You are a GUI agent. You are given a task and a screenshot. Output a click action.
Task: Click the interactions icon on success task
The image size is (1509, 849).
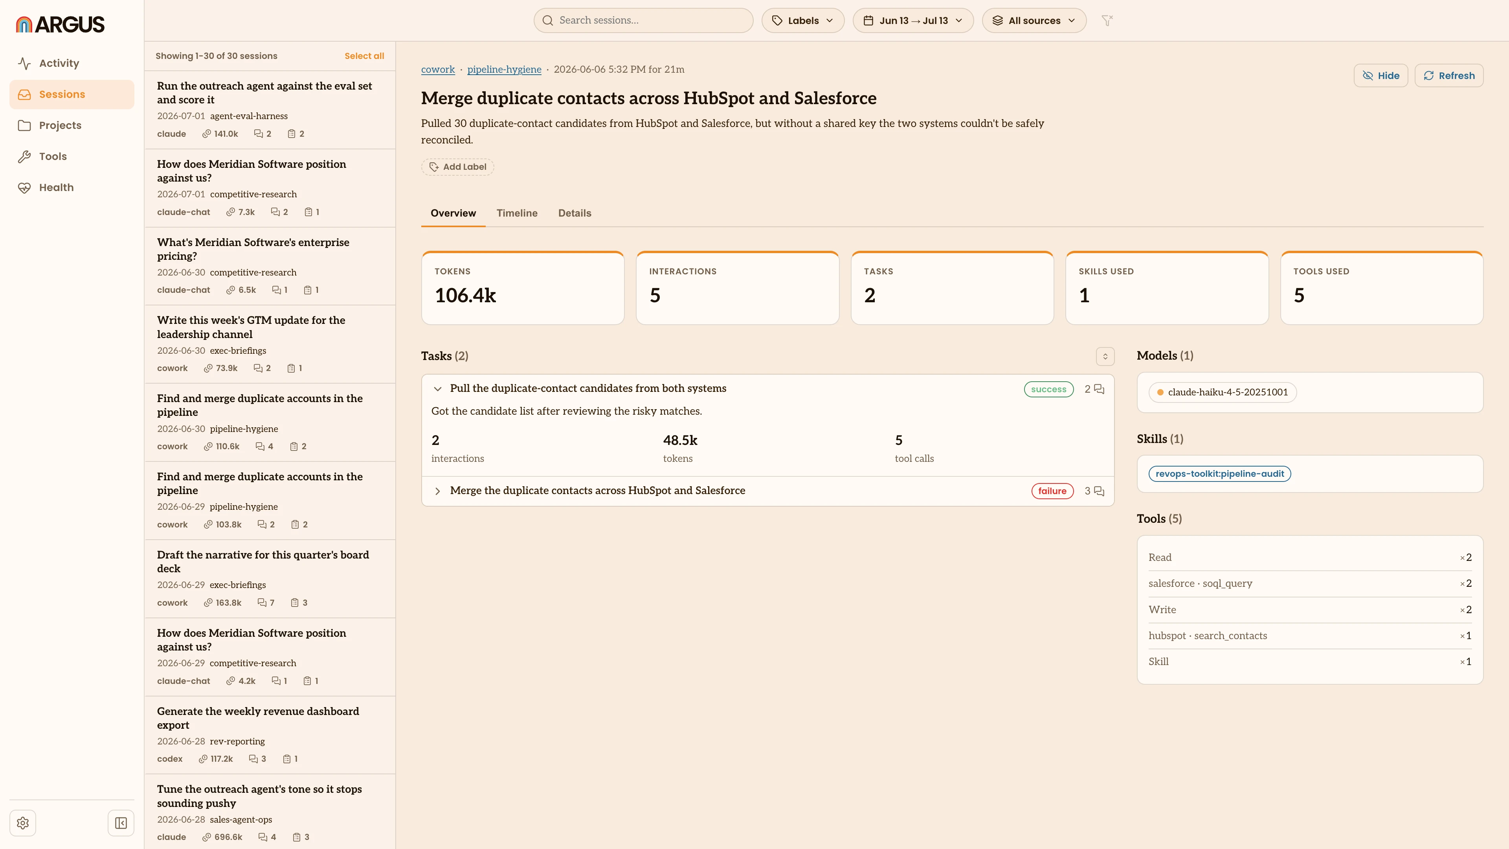point(1099,390)
